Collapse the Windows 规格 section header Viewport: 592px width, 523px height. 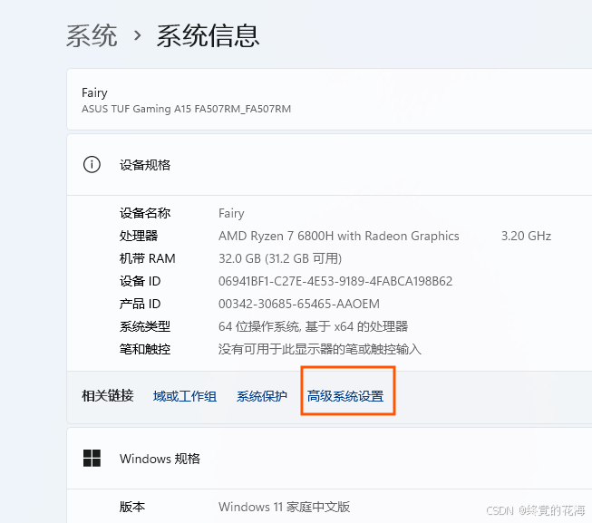coord(329,459)
